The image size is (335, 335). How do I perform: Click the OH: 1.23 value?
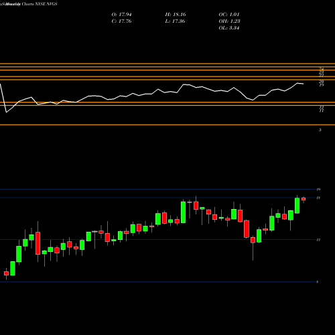[229, 21]
